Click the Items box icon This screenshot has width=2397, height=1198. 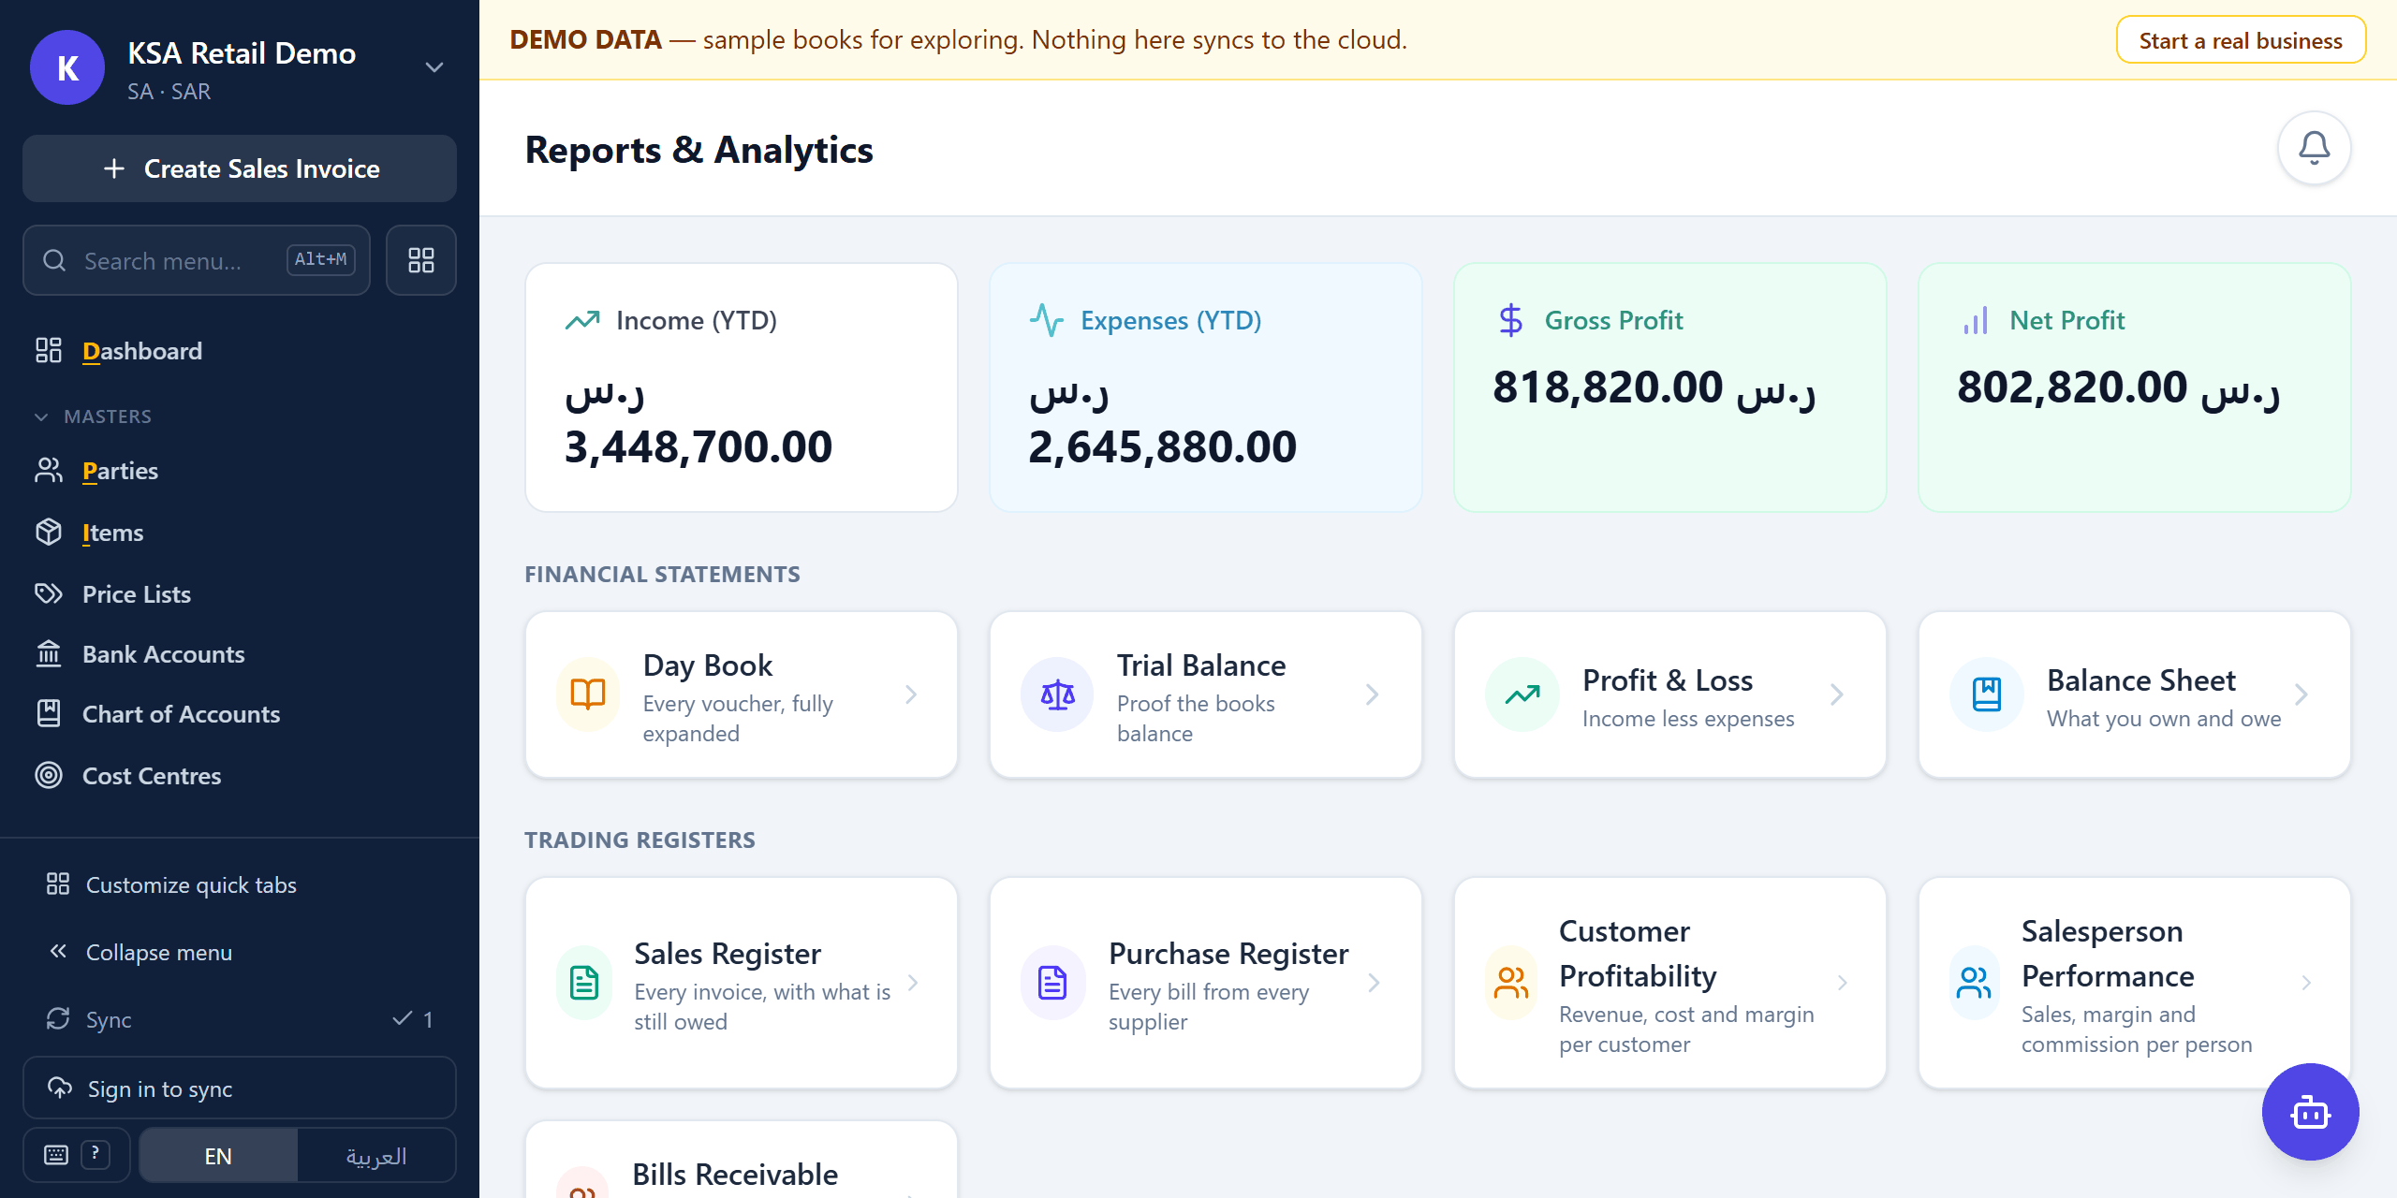tap(49, 533)
